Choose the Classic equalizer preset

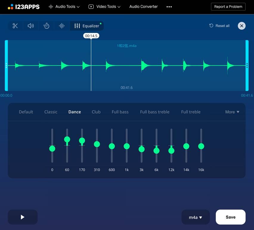pos(51,112)
